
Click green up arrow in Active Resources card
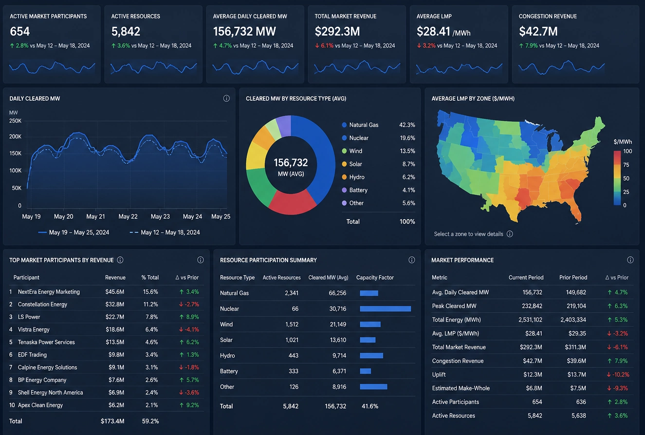click(113, 46)
